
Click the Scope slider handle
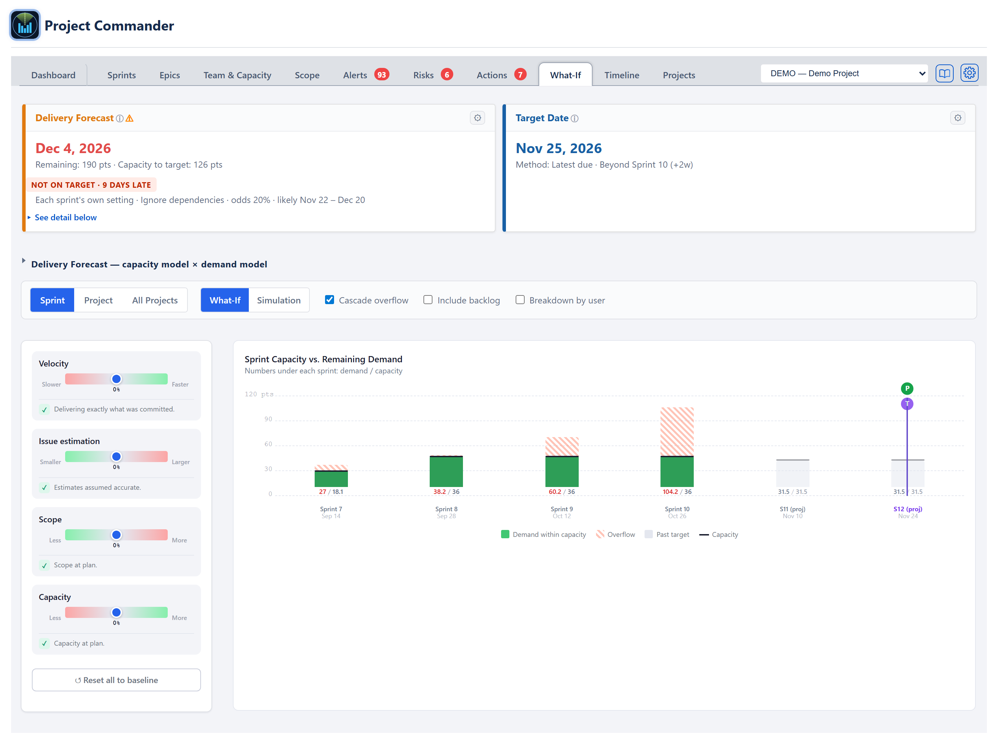click(x=116, y=534)
